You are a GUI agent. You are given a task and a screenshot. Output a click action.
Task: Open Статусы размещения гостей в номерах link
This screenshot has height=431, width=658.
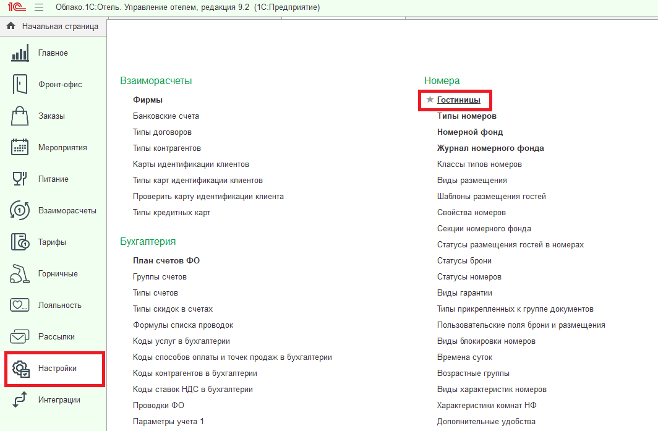tap(510, 245)
